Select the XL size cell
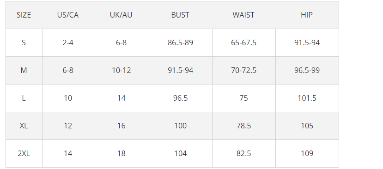383x169 pixels. point(24,126)
